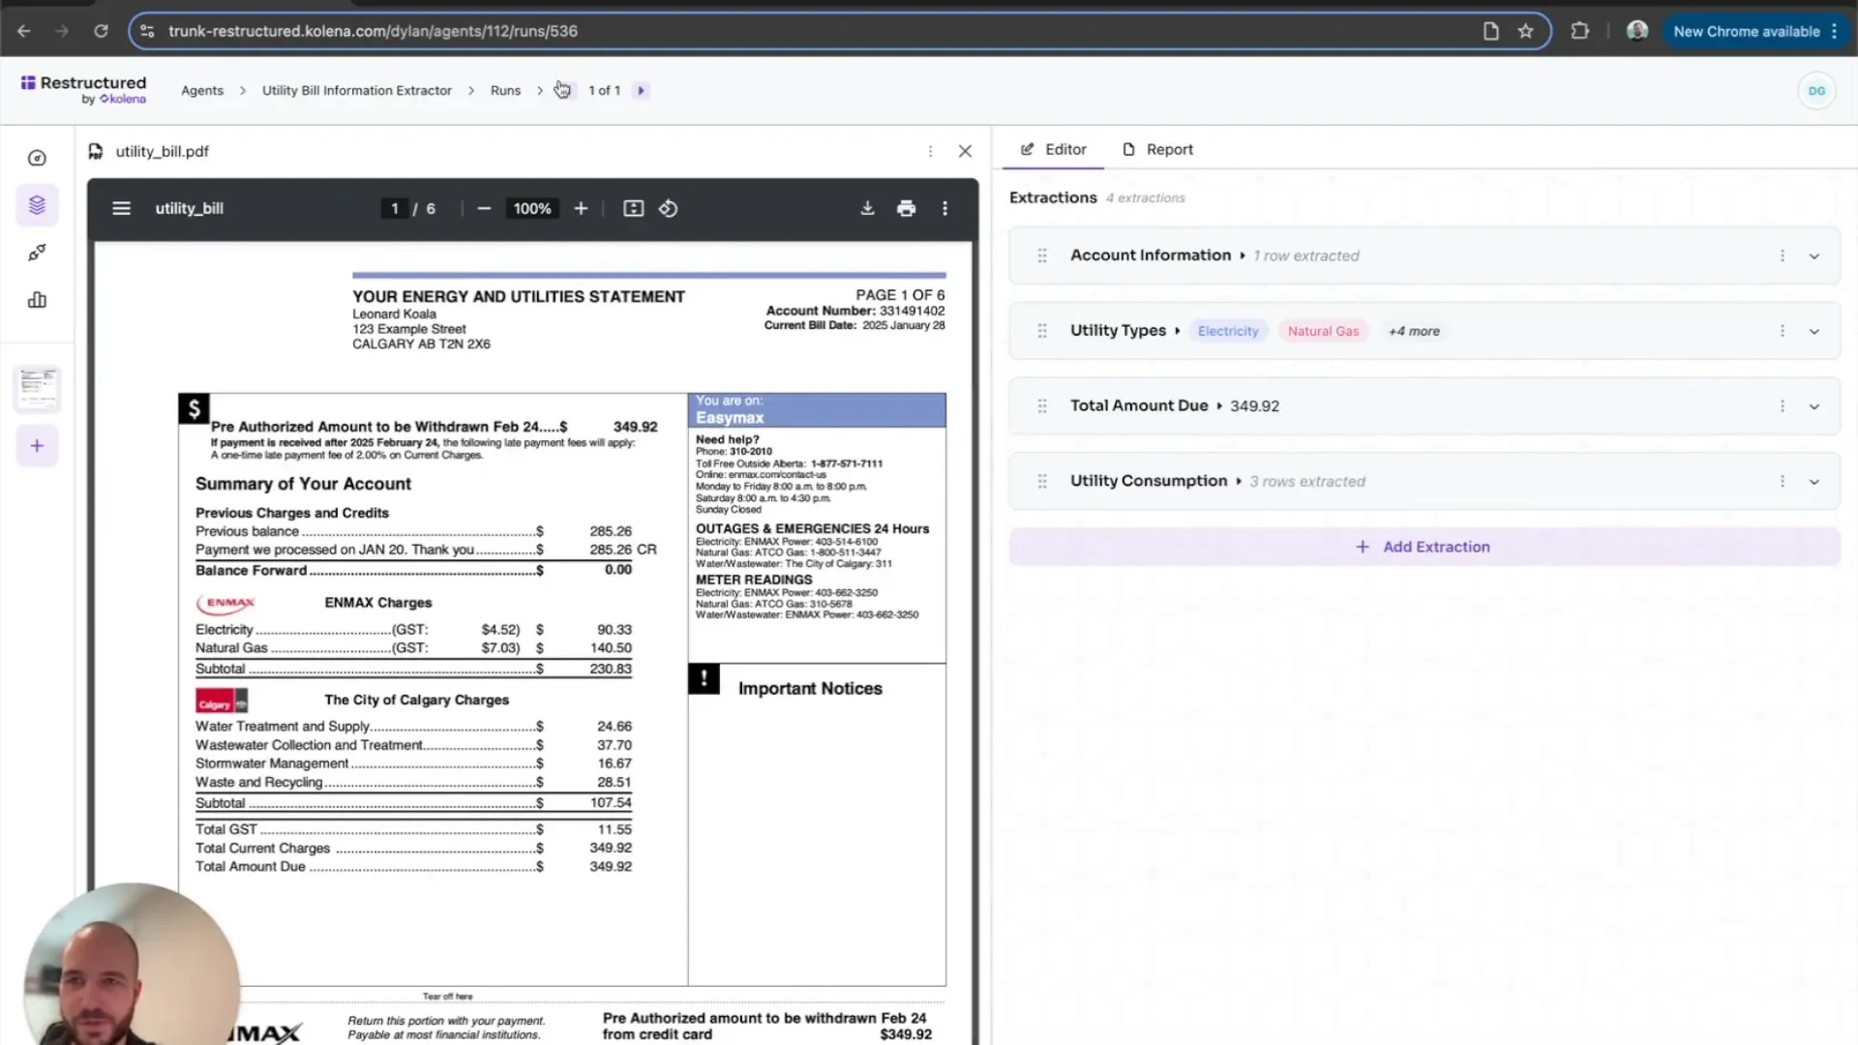The height and width of the screenshot is (1045, 1858).
Task: Click the Add Extraction button
Action: [x=1423, y=546]
